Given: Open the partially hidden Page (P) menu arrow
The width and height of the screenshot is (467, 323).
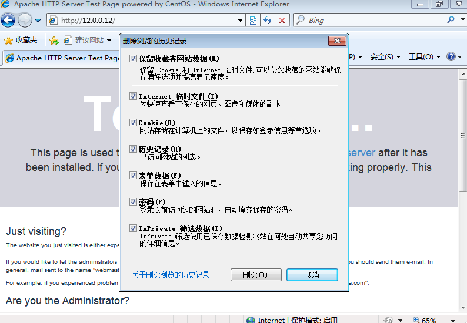Looking at the screenshot, I should [x=360, y=57].
